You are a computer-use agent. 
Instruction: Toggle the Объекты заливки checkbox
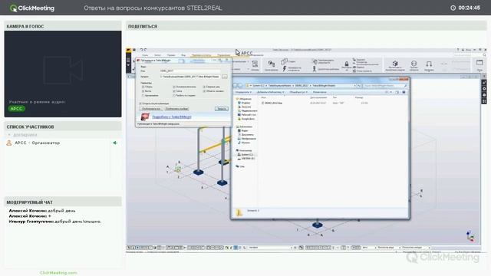click(204, 91)
